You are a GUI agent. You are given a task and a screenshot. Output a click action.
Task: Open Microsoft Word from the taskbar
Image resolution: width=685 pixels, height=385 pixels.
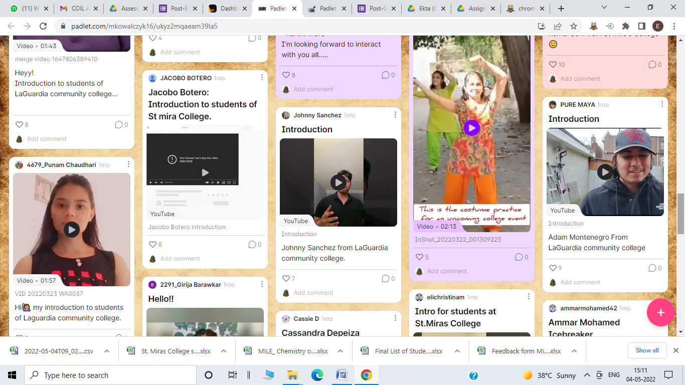click(x=342, y=374)
